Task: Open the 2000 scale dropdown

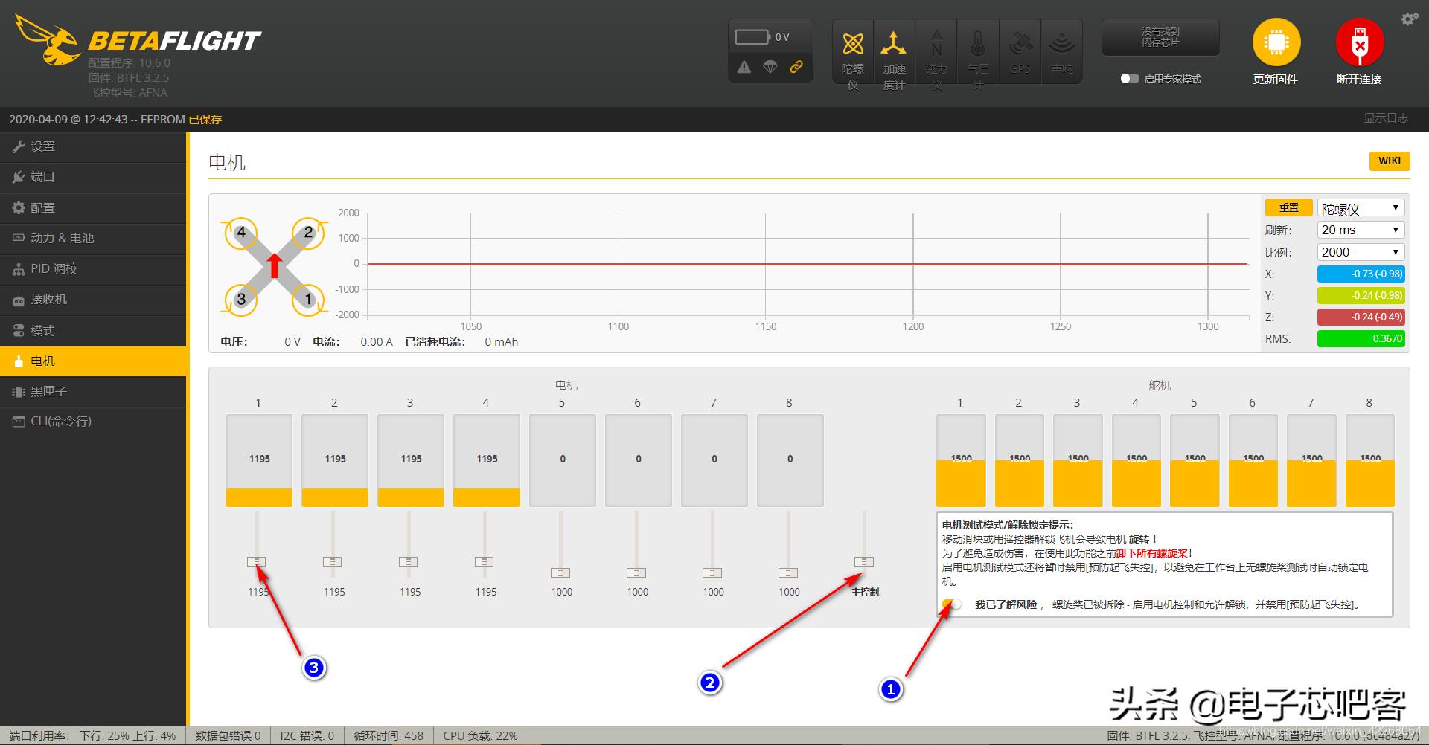Action: pyautogui.click(x=1360, y=252)
